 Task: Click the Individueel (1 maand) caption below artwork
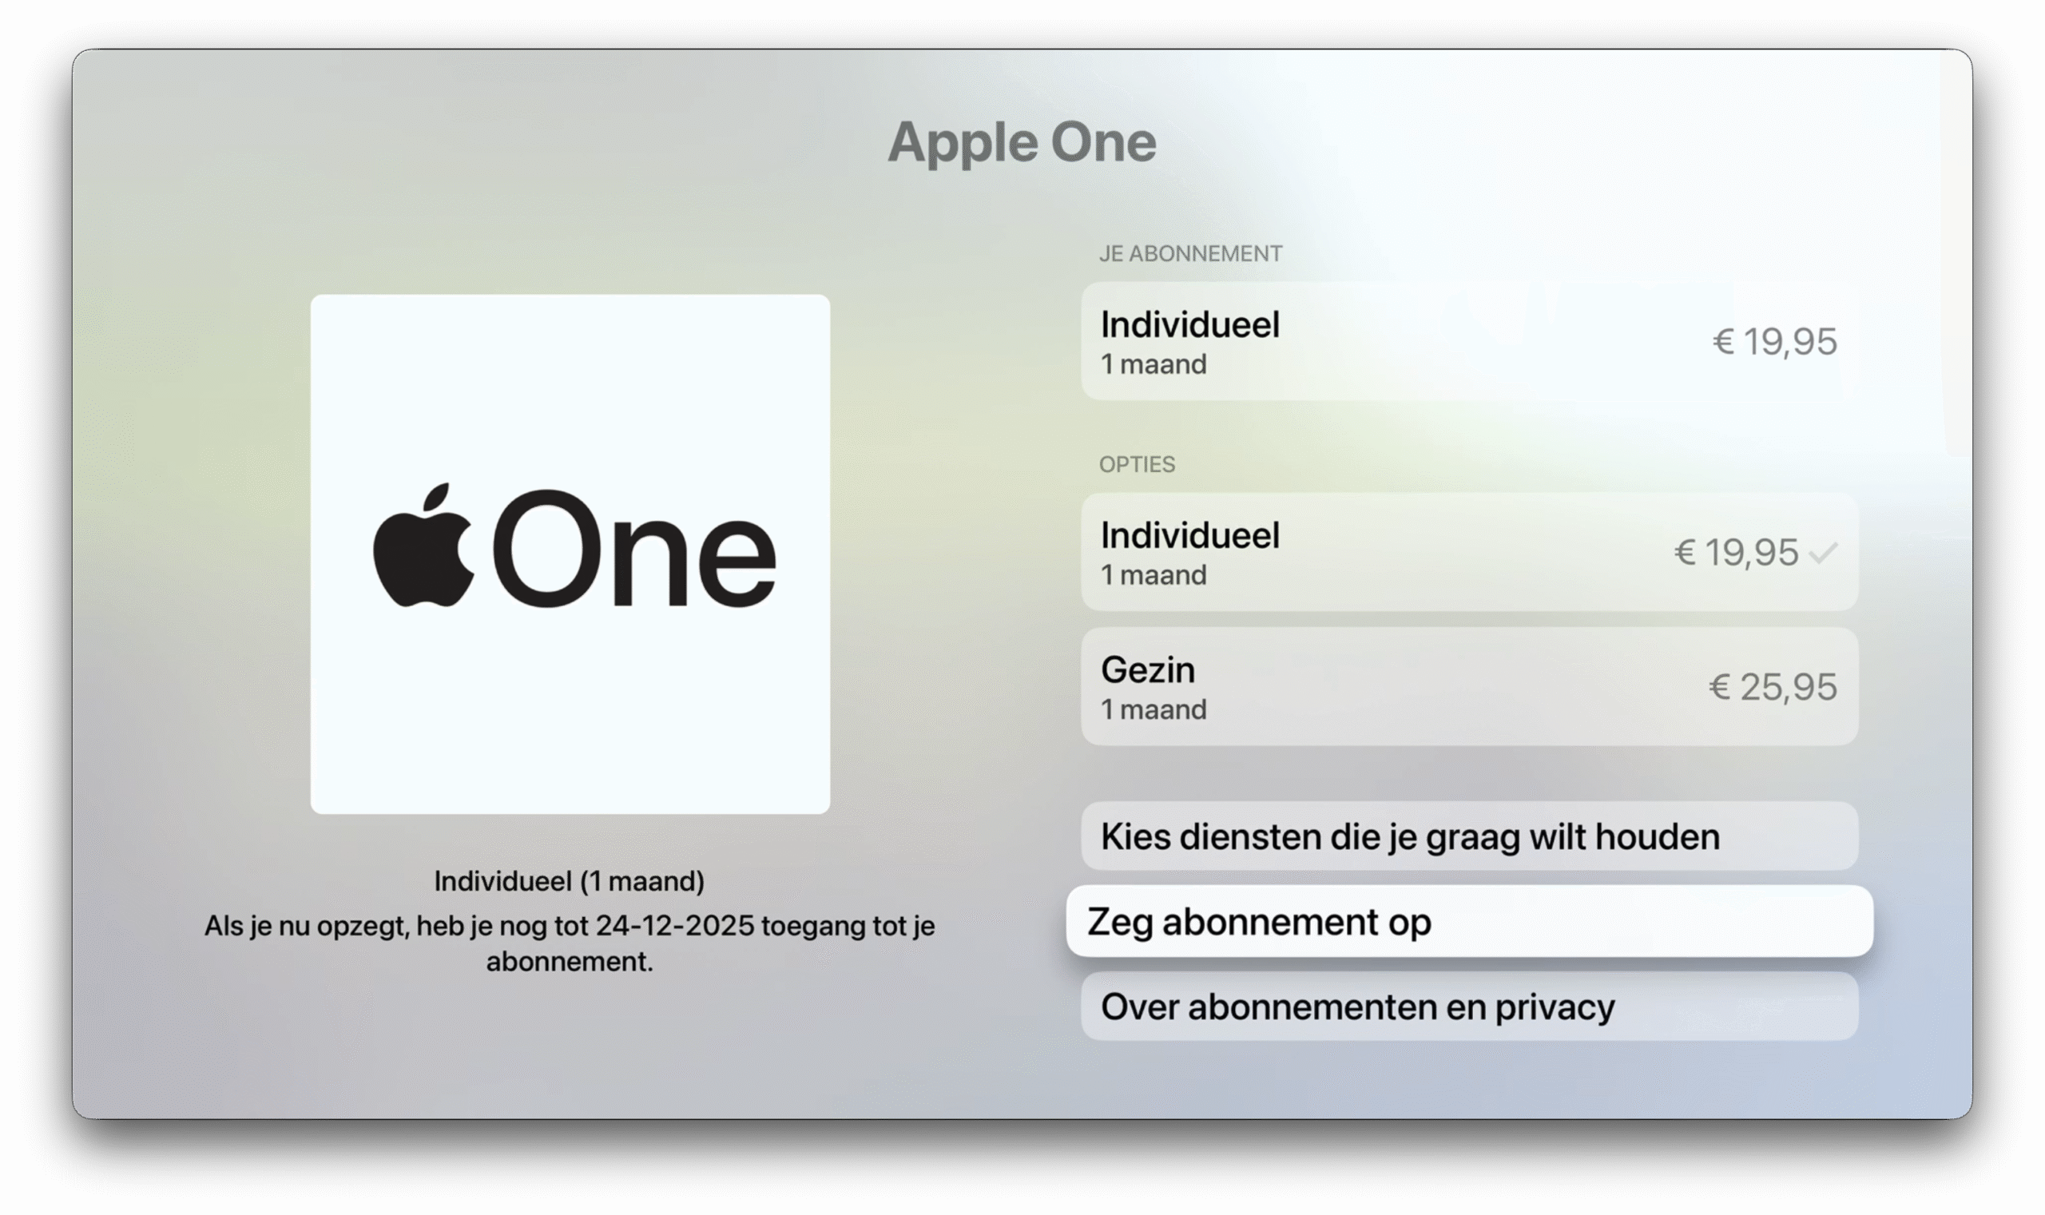(x=569, y=881)
